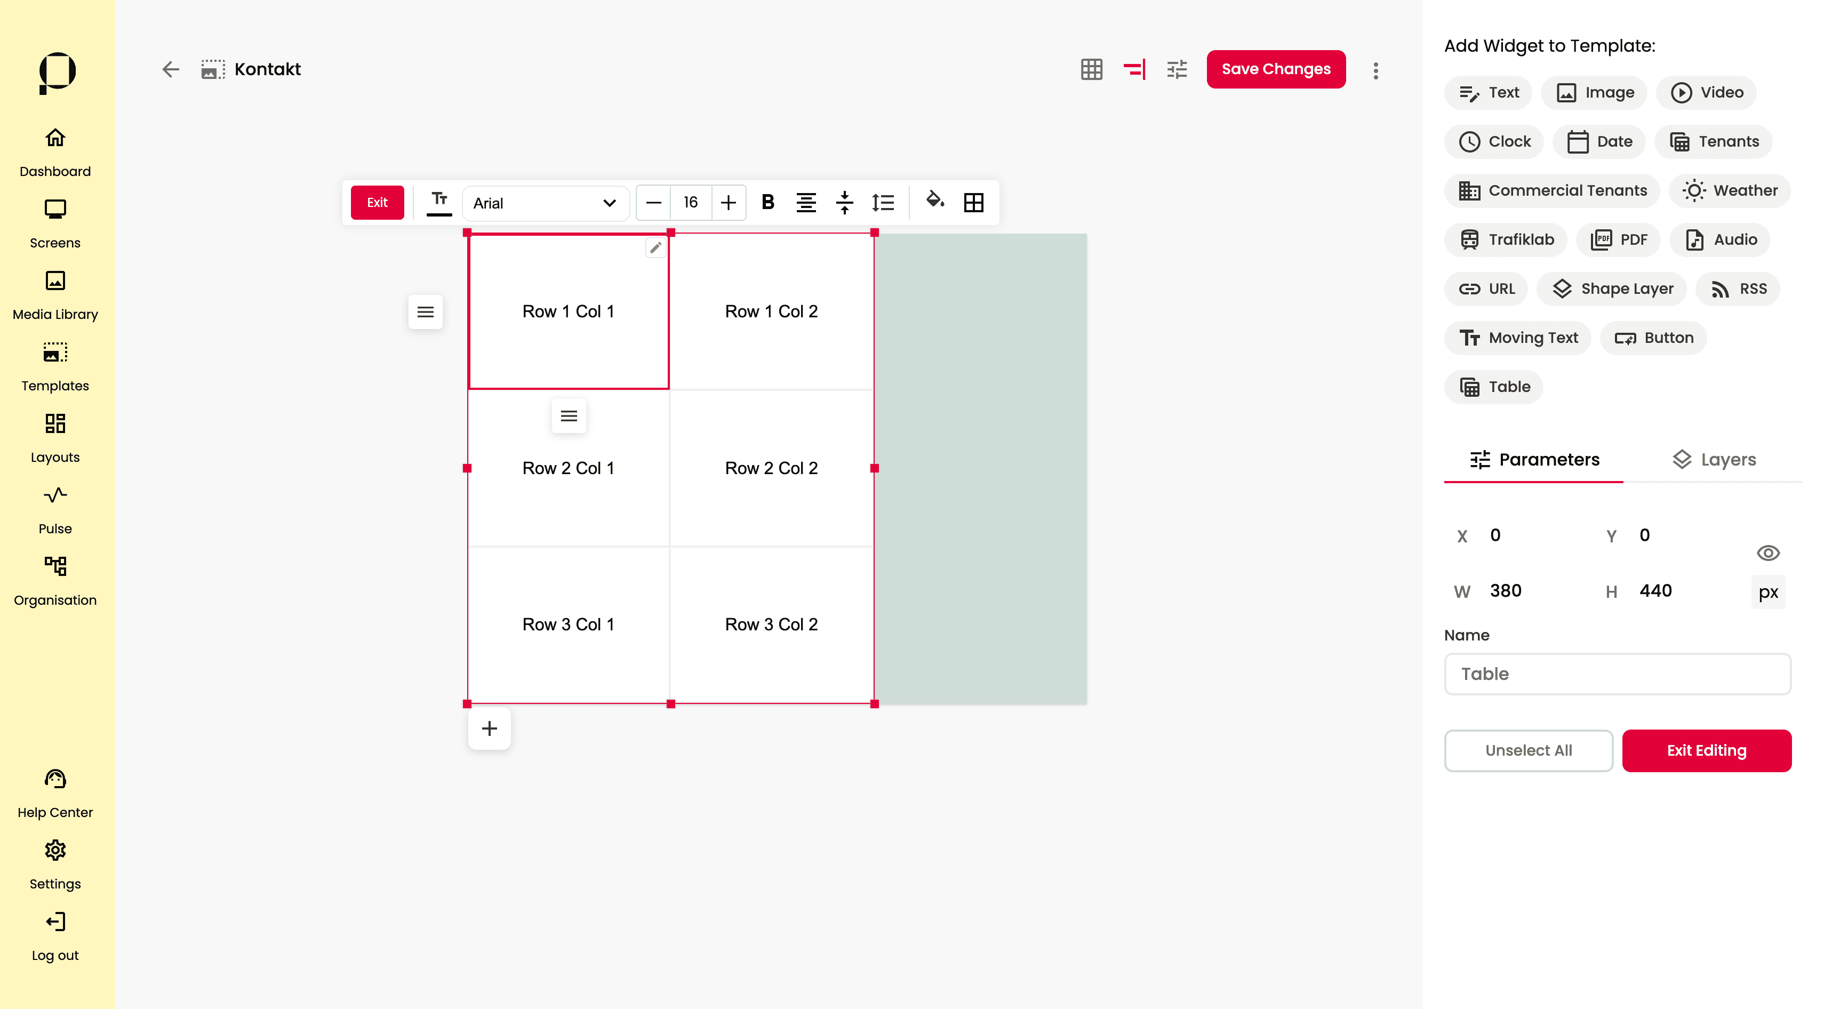Click the pencil edit icon in Row 1 Col 1
This screenshot has width=1824, height=1009.
pyautogui.click(x=655, y=247)
